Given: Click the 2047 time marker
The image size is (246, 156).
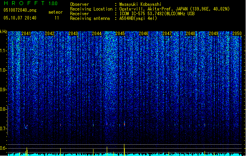Looking at the screenshot, I should tap(167, 34).
